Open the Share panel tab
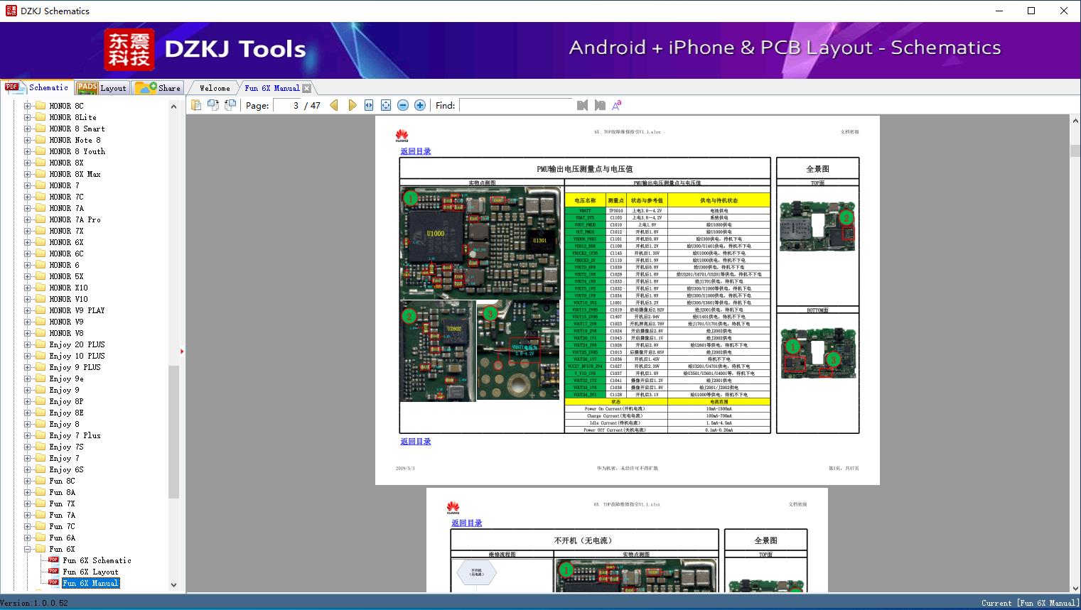The width and height of the screenshot is (1081, 610). point(158,88)
